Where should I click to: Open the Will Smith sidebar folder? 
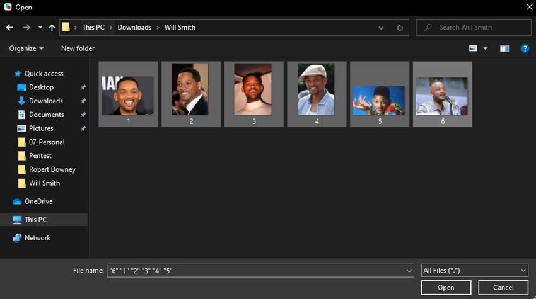(44, 183)
